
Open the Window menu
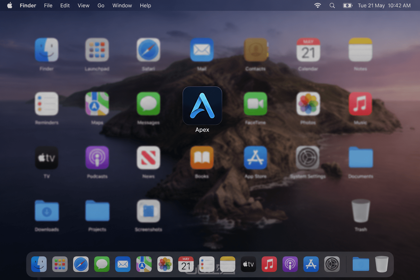click(122, 5)
